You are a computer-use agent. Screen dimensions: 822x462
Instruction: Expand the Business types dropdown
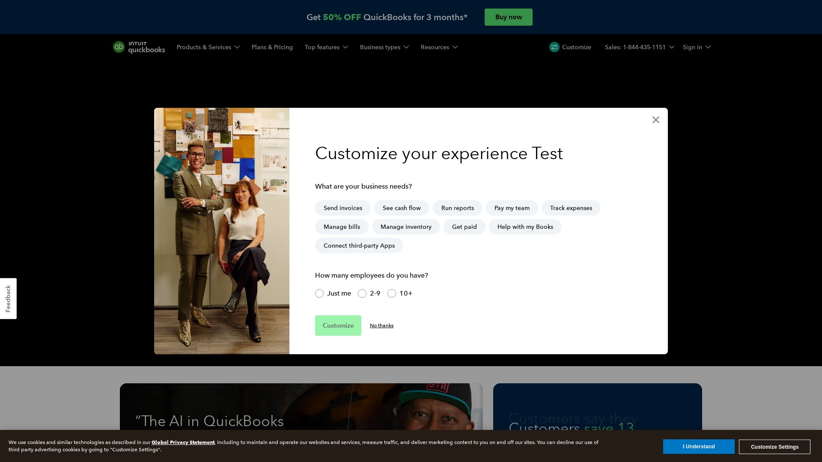coord(384,47)
